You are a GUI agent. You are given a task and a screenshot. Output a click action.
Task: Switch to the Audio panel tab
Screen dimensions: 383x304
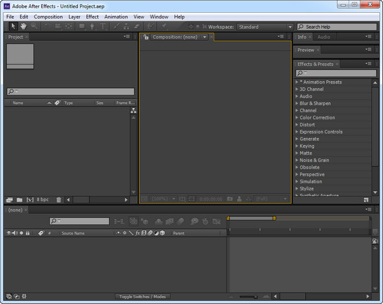(x=324, y=37)
